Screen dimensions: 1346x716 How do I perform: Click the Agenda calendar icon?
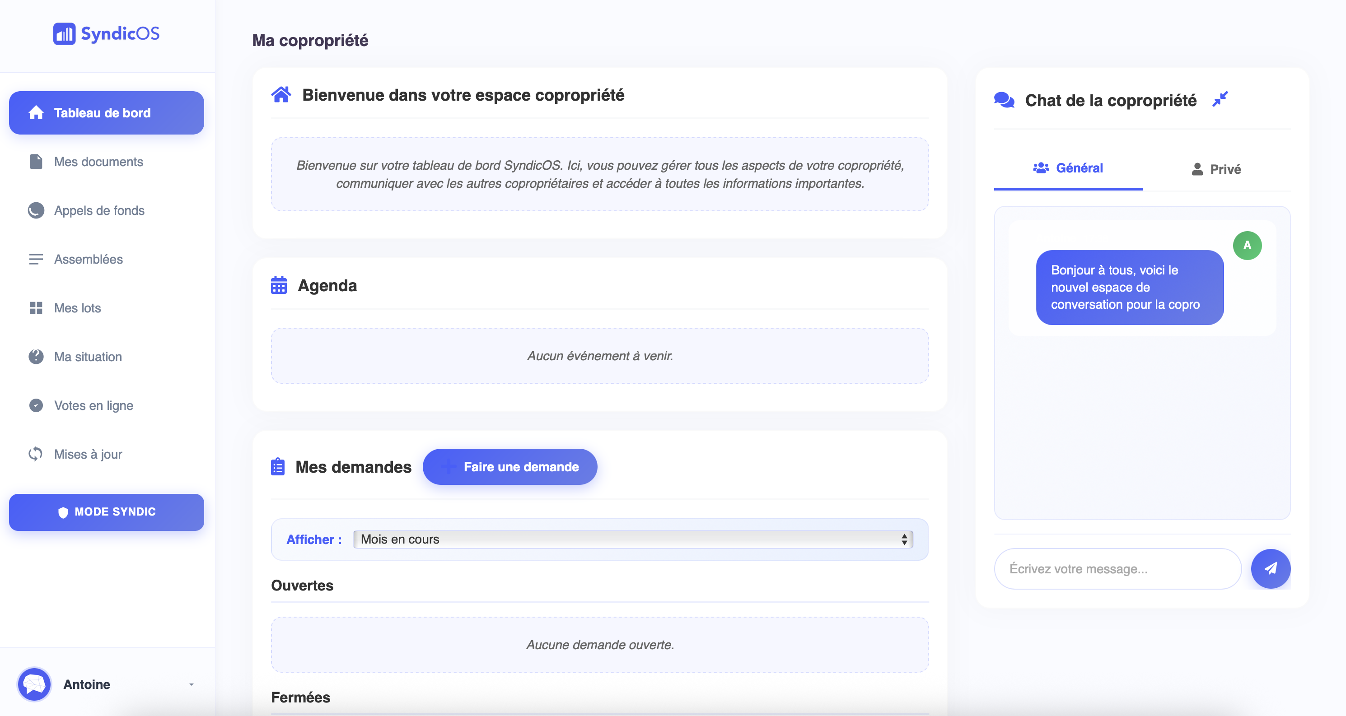point(279,286)
